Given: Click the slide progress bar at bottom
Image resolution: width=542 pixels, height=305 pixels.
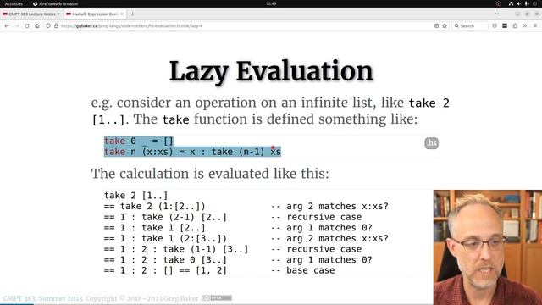Looking at the screenshot, I should coord(271,304).
